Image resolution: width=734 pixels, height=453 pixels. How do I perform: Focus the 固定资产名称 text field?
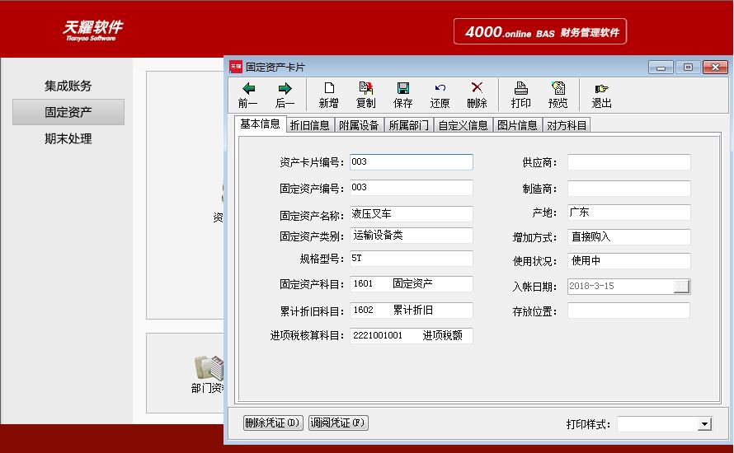pos(411,214)
